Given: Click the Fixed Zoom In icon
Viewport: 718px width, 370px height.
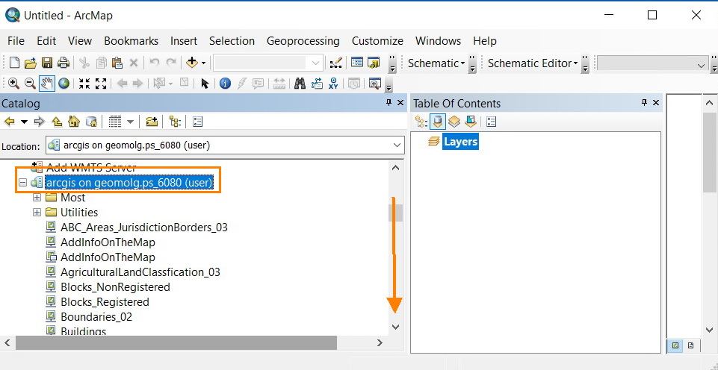Looking at the screenshot, I should pos(84,84).
